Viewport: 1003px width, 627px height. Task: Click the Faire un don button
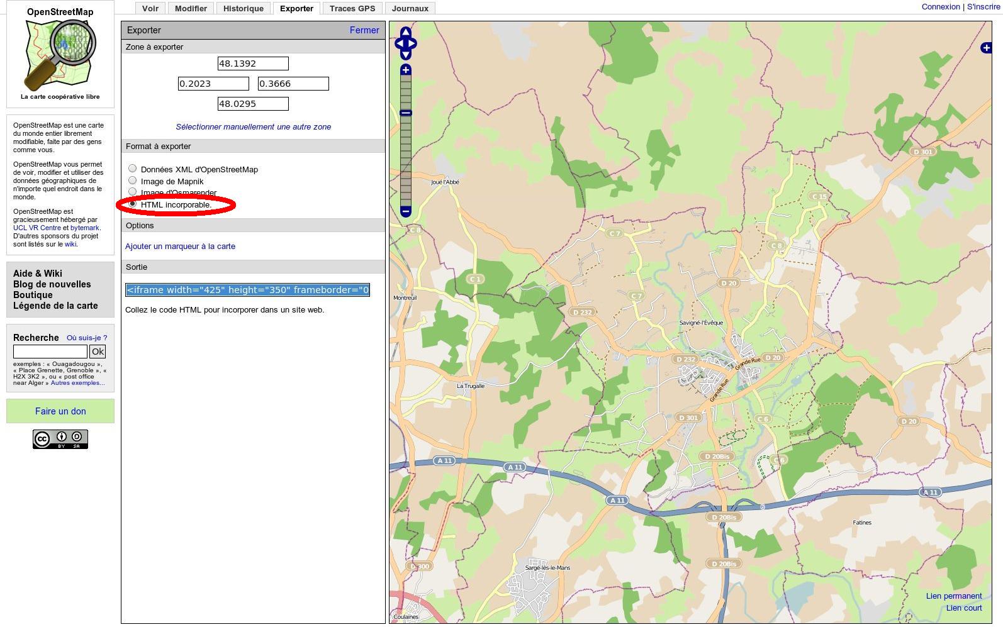click(60, 411)
